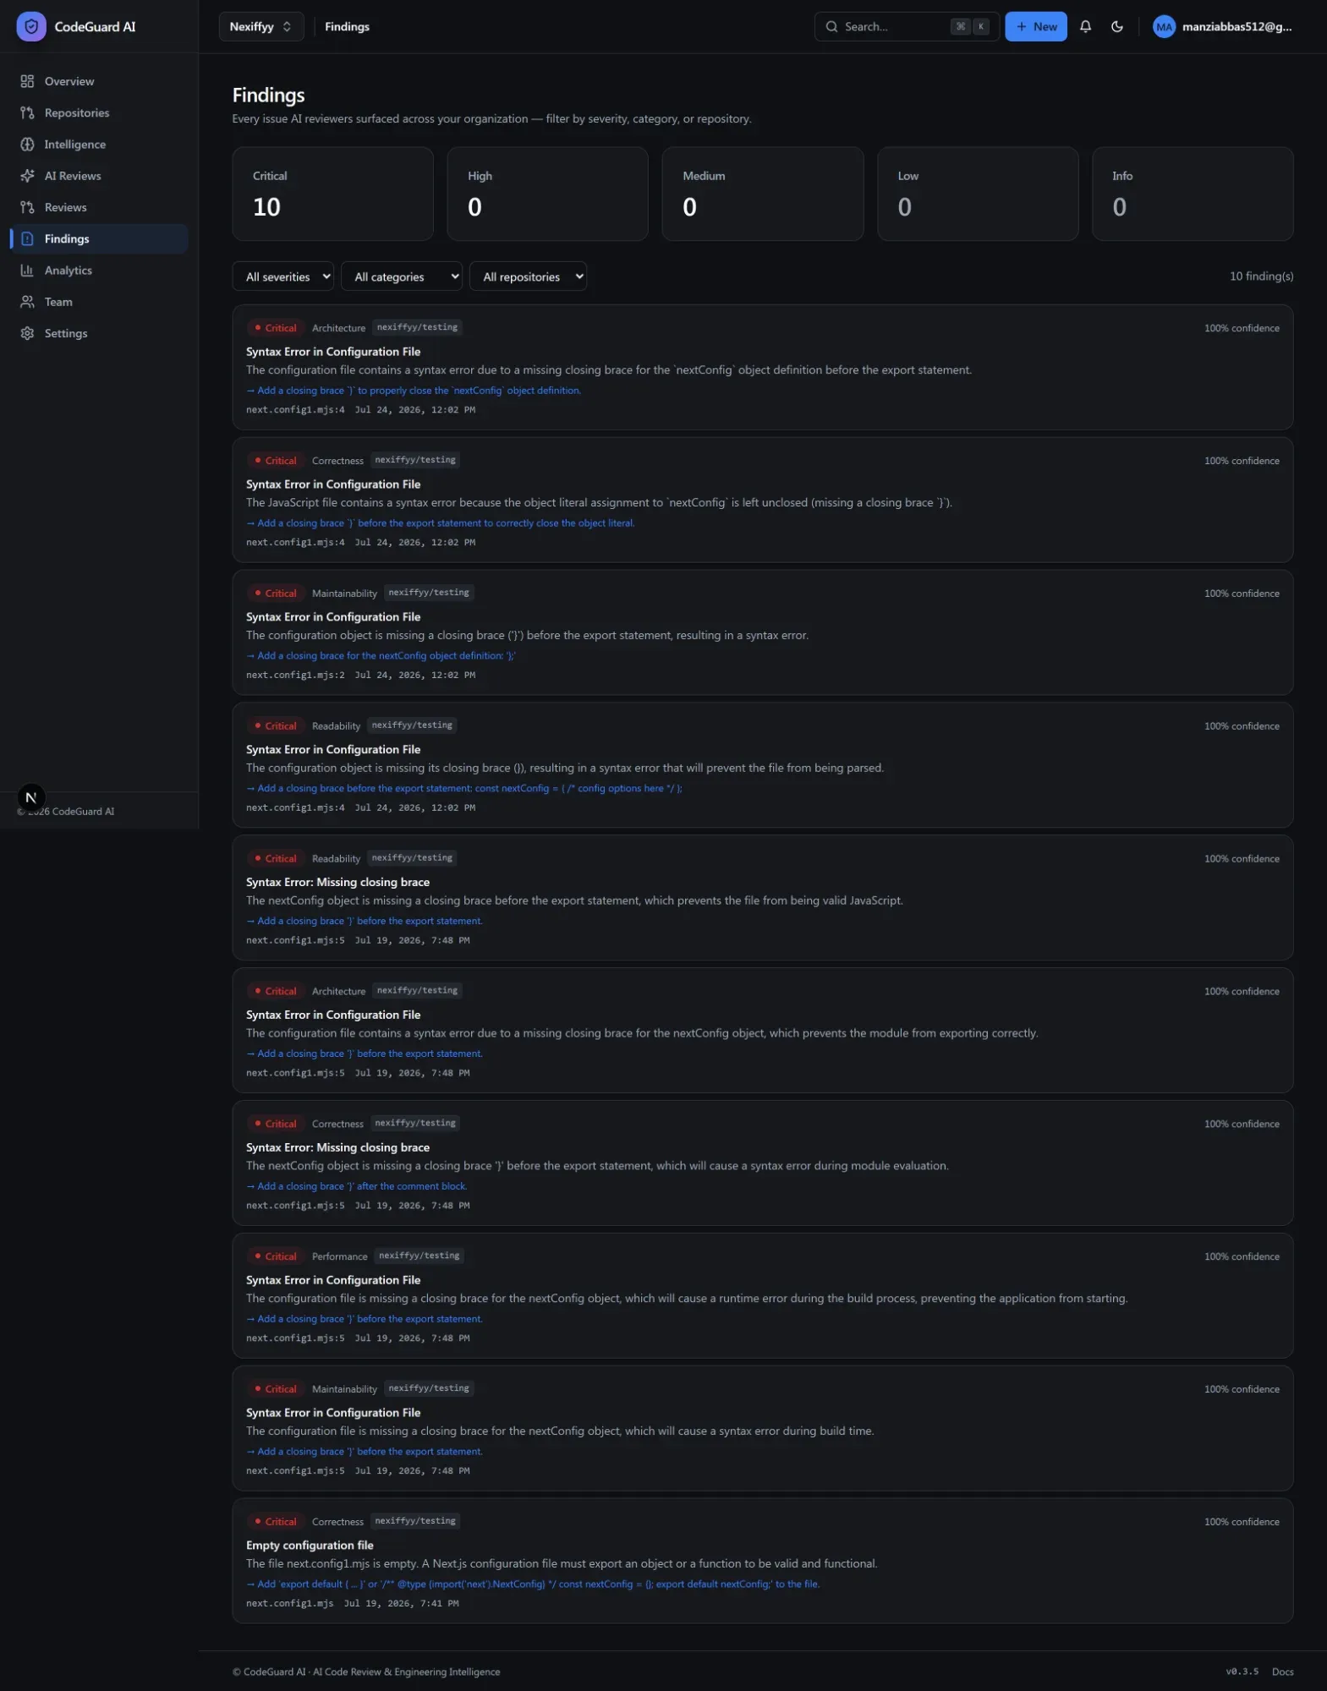The image size is (1327, 1691).
Task: Open the notifications bell
Action: pyautogui.click(x=1085, y=26)
